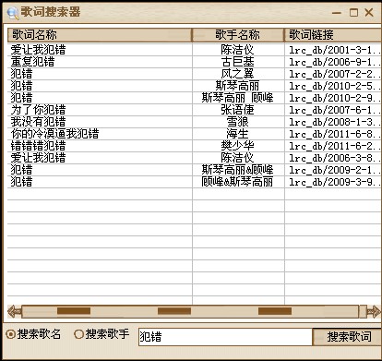This screenshot has width=382, height=361.
Task: Click the right scroll arrow icon
Action: tap(373, 311)
